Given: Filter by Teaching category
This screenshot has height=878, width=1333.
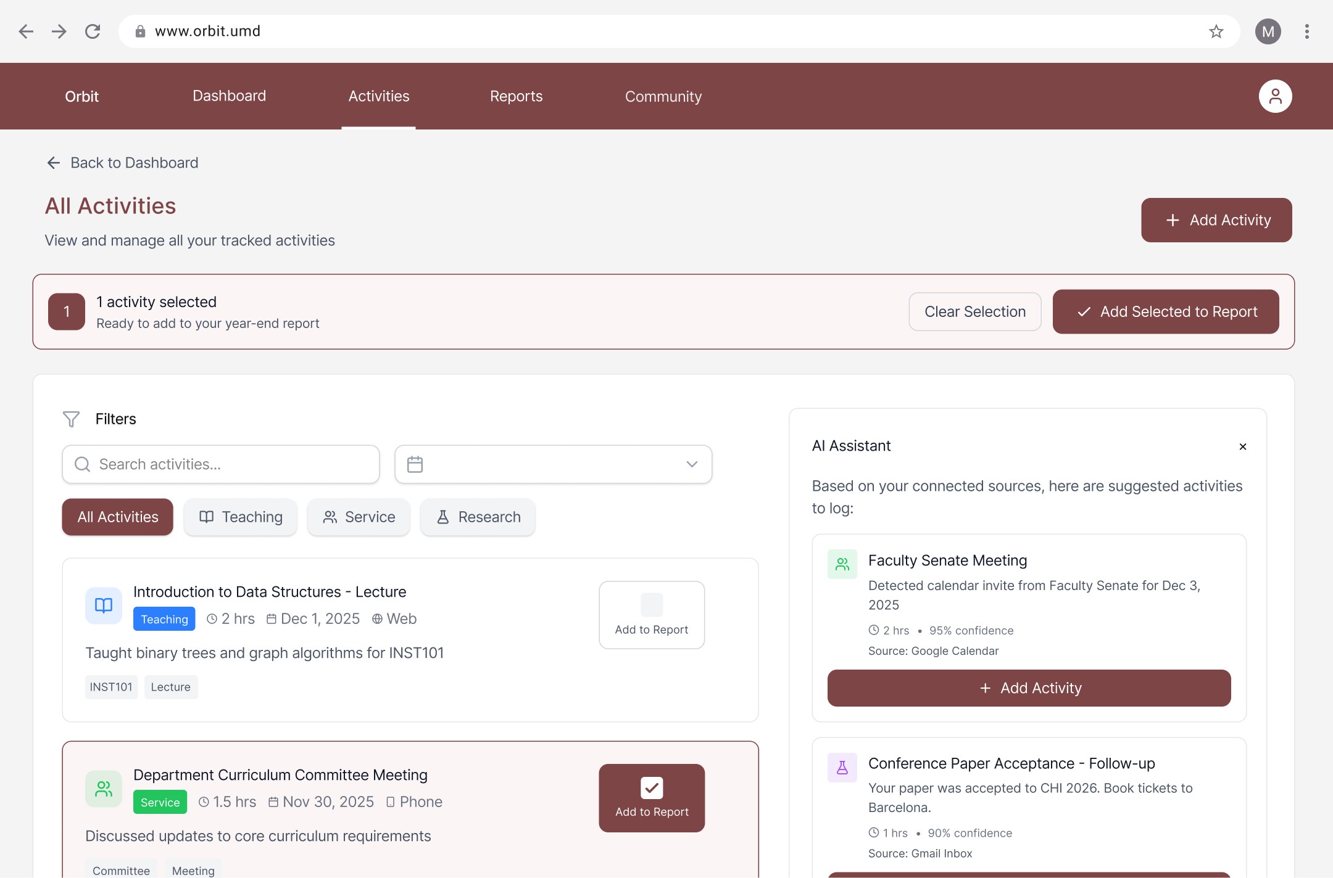Looking at the screenshot, I should tap(241, 517).
